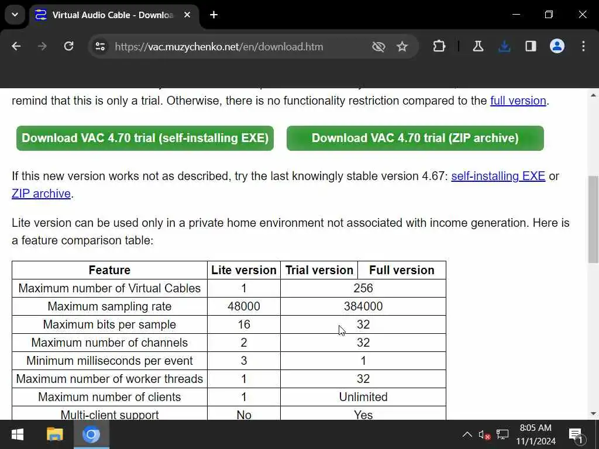Go back to the previous page

(16, 47)
